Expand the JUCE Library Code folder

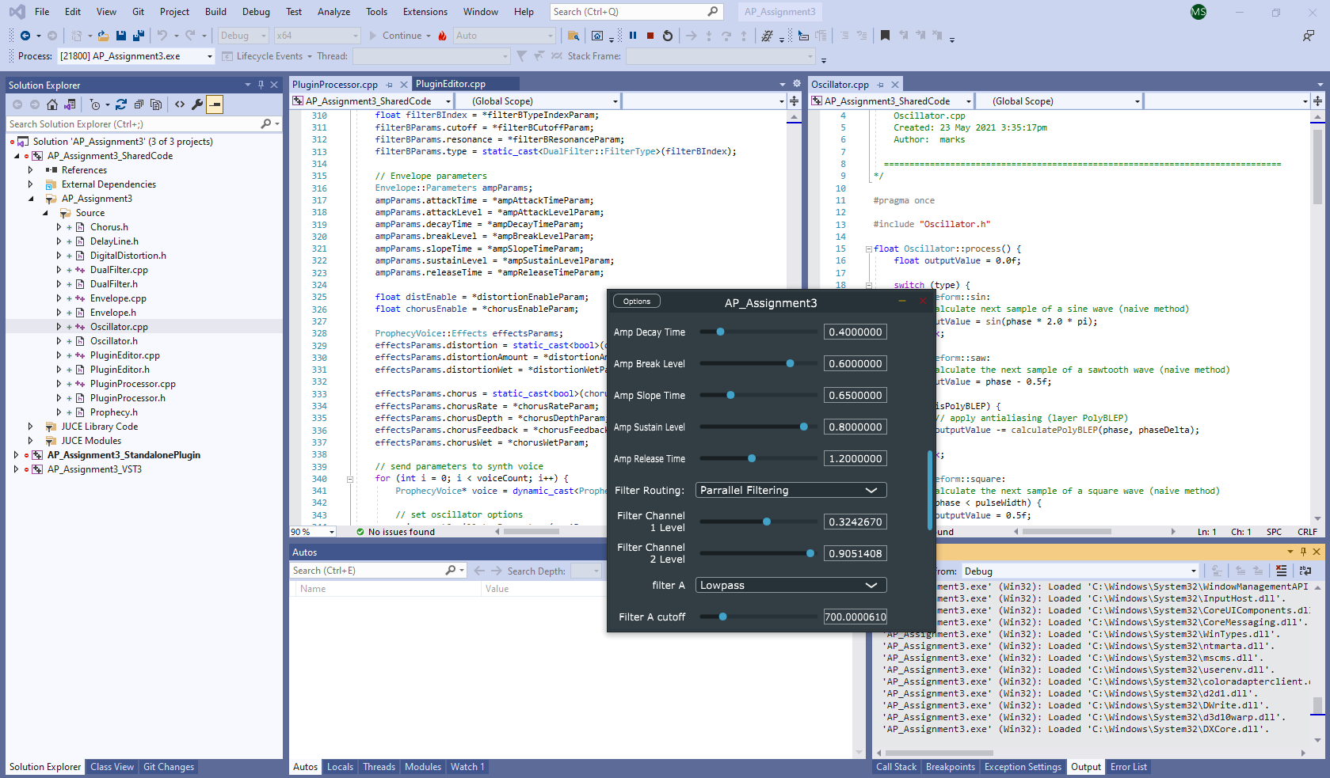30,427
